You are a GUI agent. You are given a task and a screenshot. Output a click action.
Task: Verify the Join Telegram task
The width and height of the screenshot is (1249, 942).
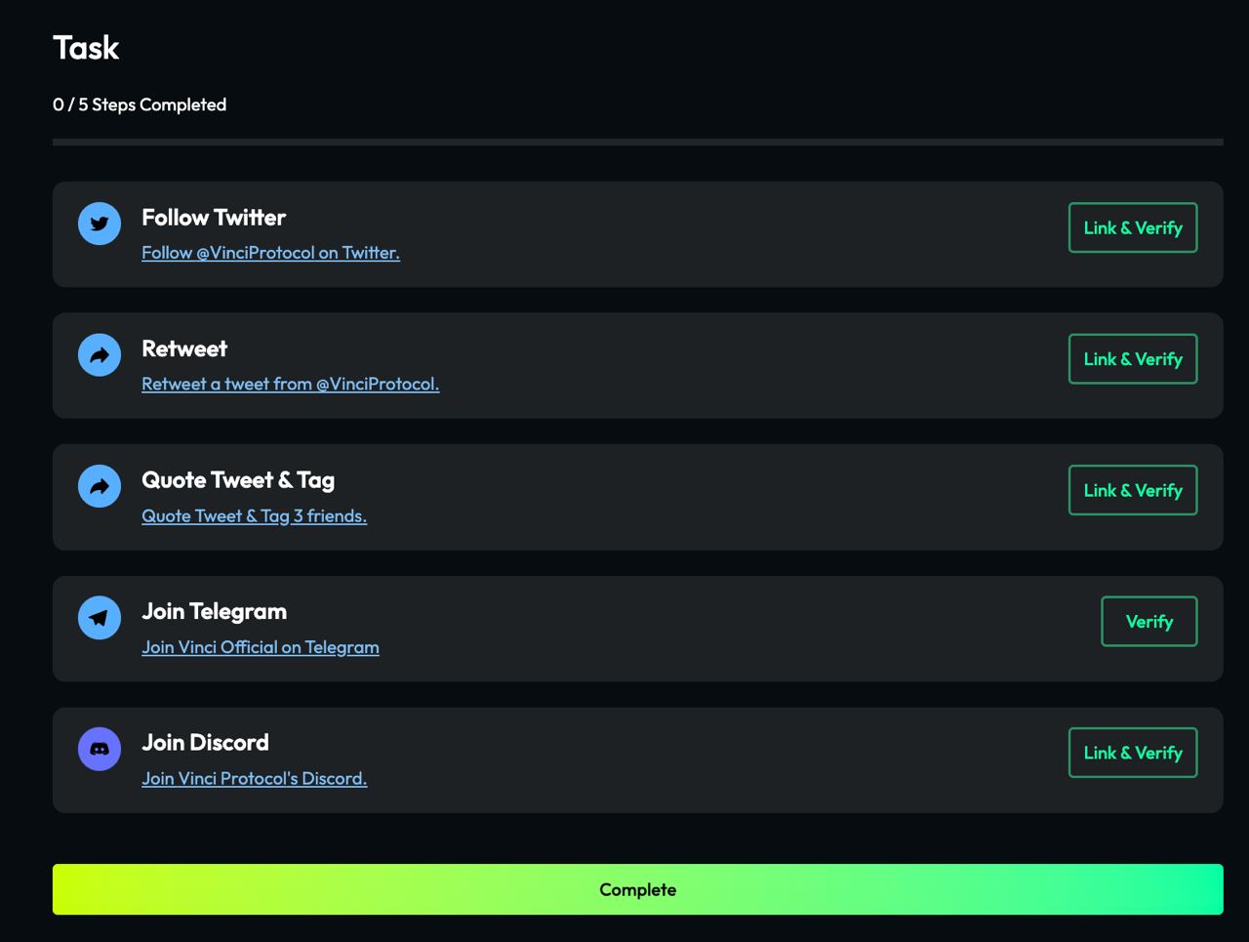1149,622
